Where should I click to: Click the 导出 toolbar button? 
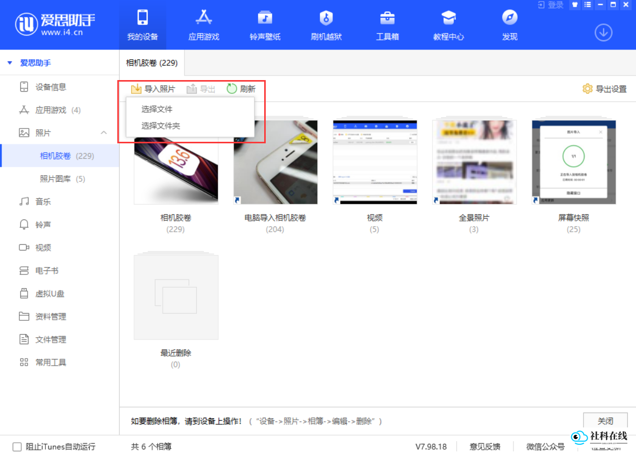coord(201,89)
